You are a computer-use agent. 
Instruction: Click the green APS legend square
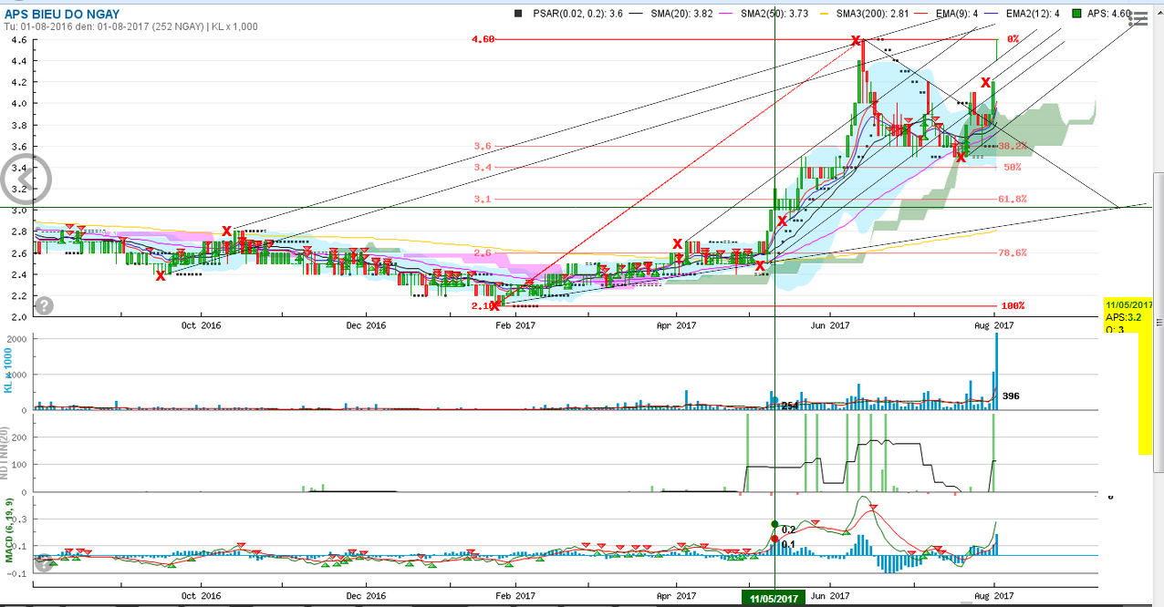click(1077, 14)
